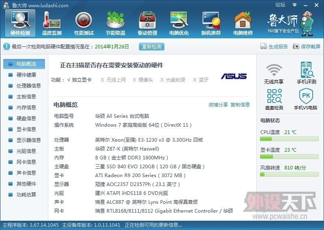Click the 微博分享 share link
This screenshot has height=230, width=324.
click(x=218, y=105)
